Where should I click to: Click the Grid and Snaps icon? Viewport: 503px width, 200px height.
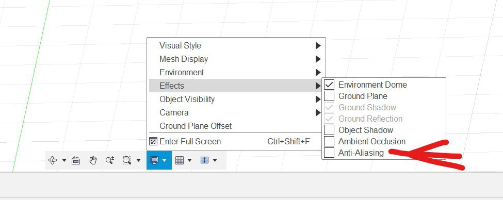(x=180, y=160)
